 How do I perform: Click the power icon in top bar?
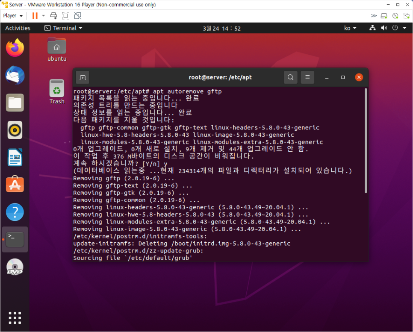pos(395,28)
